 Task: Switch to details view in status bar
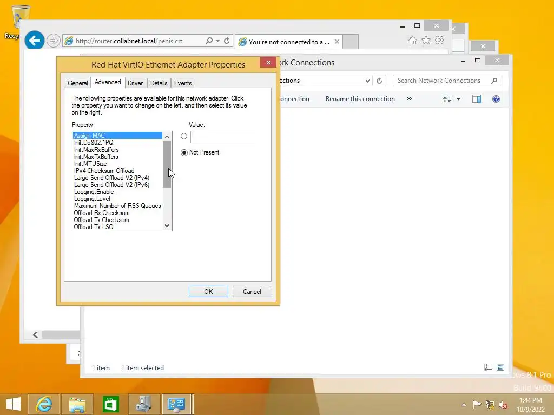click(x=489, y=367)
